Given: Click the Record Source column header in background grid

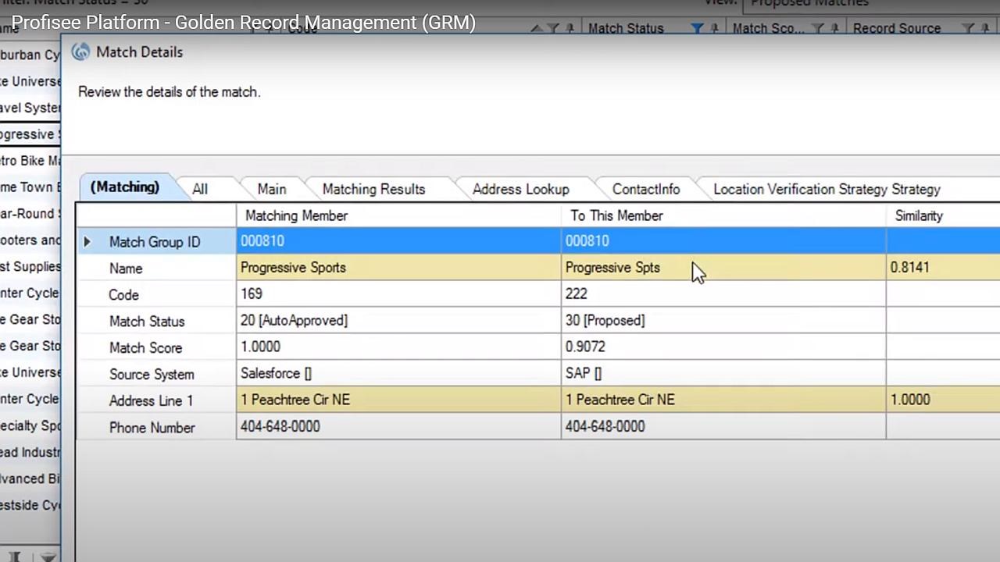Looking at the screenshot, I should coord(897,29).
